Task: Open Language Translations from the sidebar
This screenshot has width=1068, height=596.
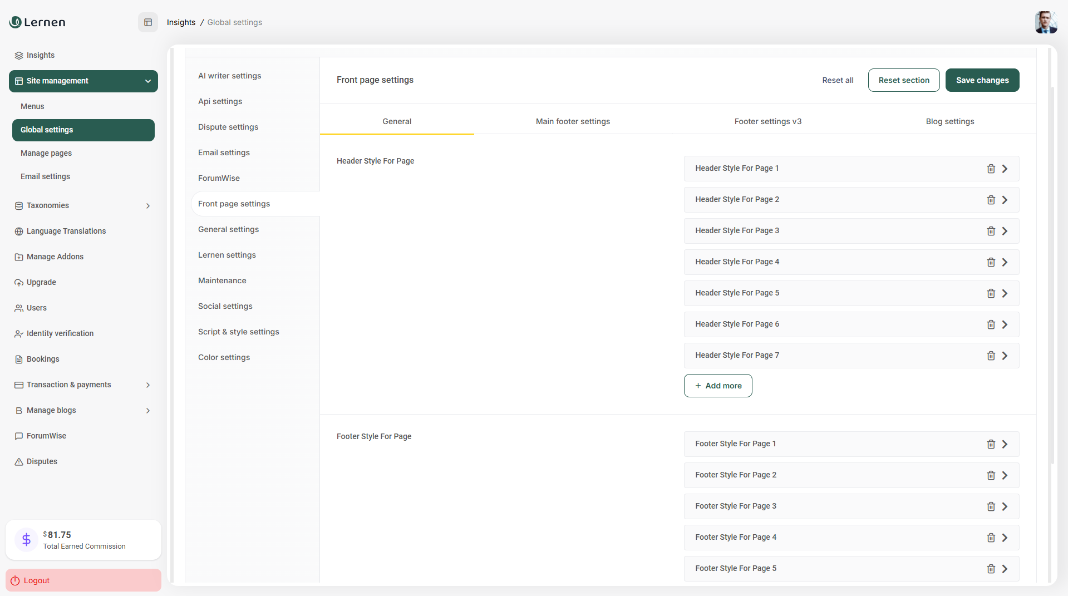Action: click(66, 231)
